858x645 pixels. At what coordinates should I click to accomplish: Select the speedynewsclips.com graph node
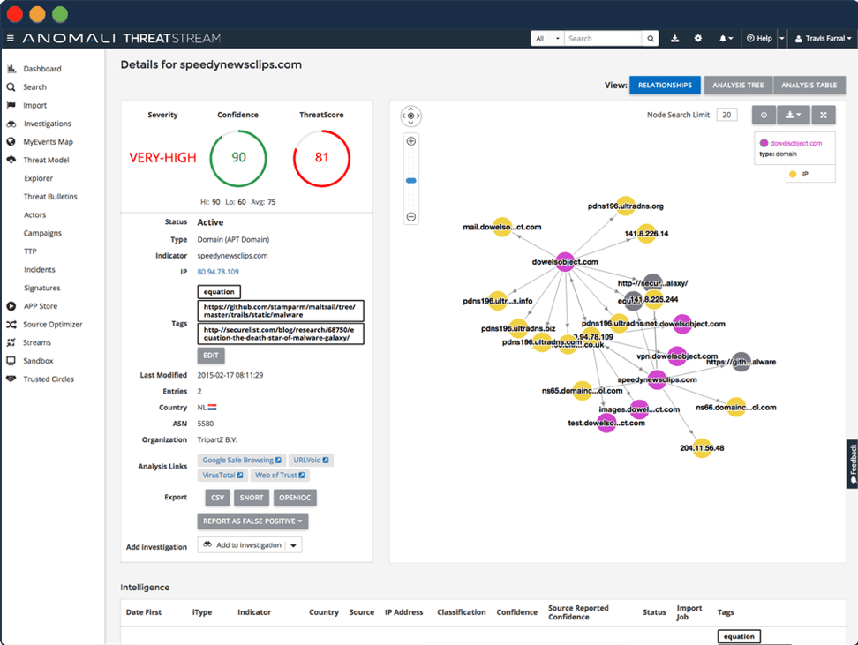[x=657, y=379]
